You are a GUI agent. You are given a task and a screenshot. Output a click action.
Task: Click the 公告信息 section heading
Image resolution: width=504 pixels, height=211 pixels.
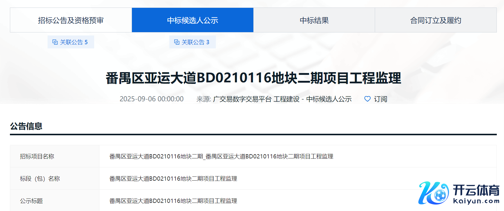pos(26,126)
